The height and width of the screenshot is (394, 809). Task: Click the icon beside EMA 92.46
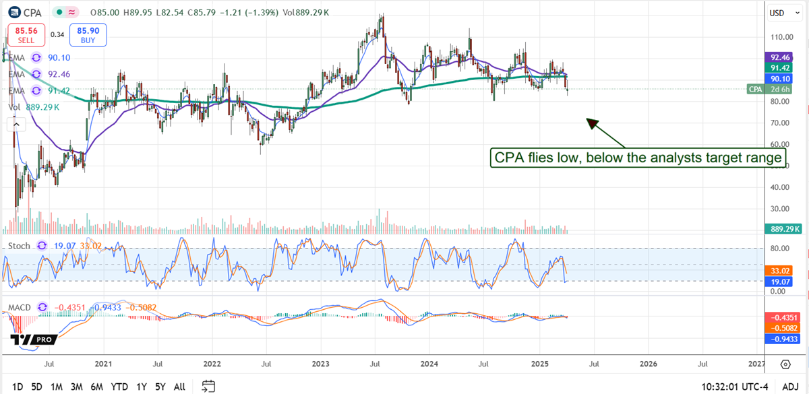coord(36,74)
